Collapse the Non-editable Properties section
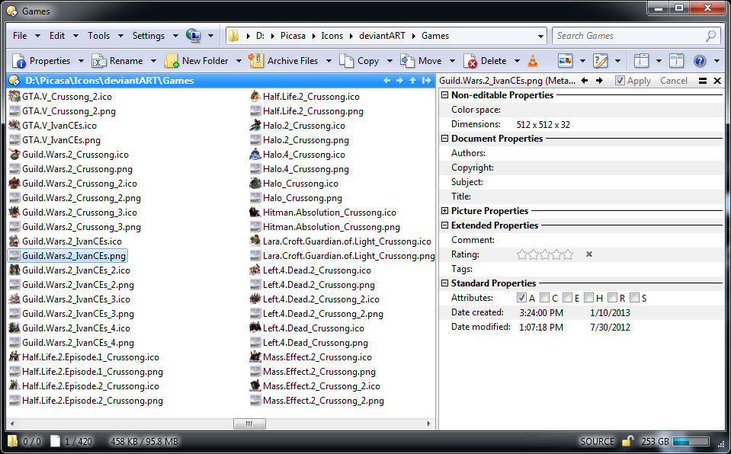 click(x=444, y=95)
